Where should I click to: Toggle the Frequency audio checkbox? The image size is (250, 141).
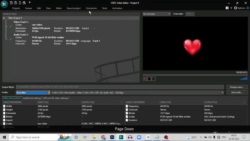coord(127,106)
